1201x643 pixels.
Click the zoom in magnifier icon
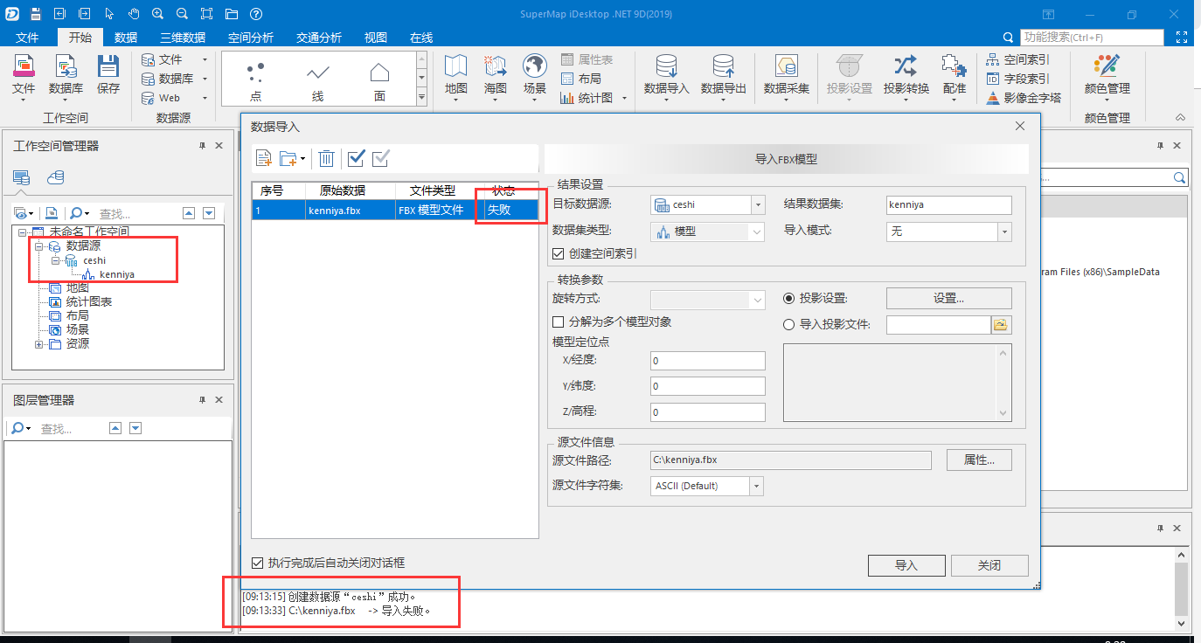157,14
